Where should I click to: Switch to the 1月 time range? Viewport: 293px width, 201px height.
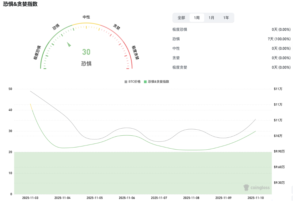pos(211,18)
